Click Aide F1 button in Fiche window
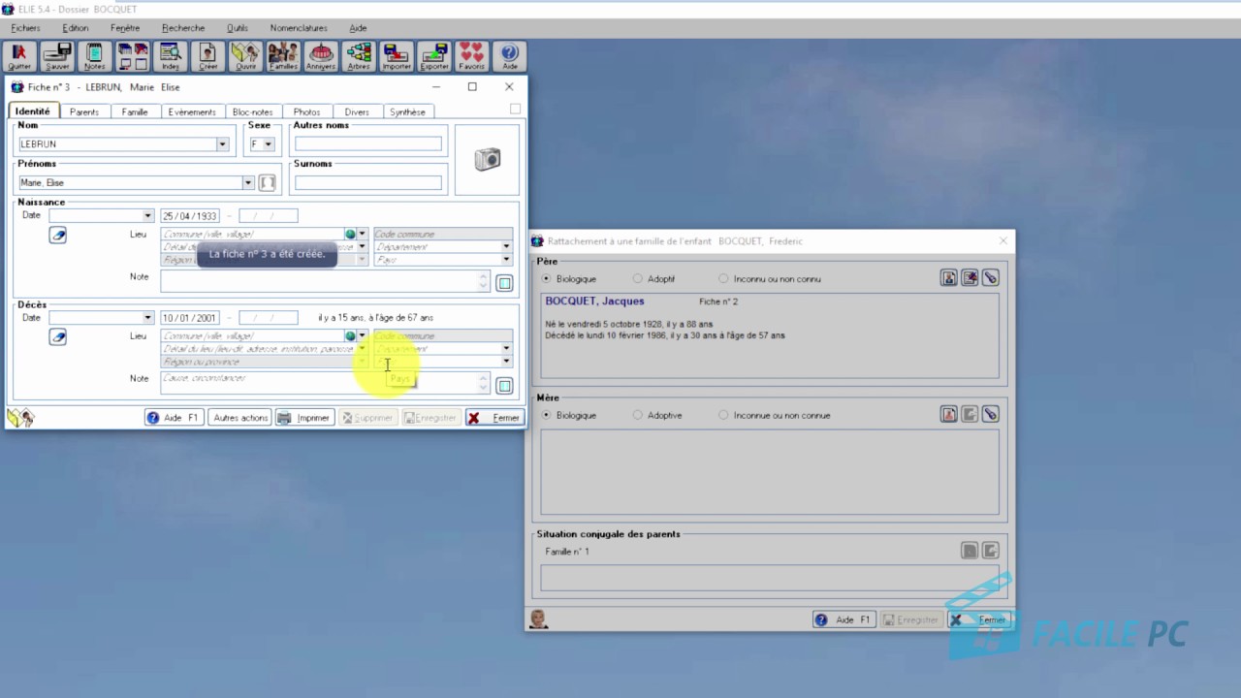Screen dimensions: 1241x698 pos(174,418)
